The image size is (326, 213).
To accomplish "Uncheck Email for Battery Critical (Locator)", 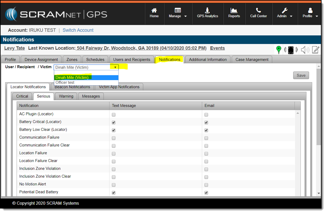I will [206, 122].
